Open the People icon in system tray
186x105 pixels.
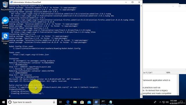coord(155,102)
